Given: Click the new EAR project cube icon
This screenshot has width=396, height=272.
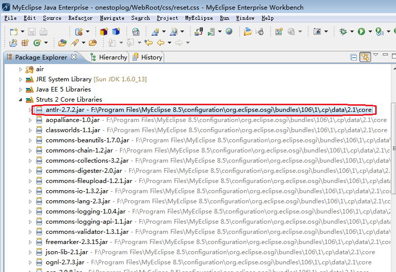Looking at the screenshot, I should (x=104, y=32).
